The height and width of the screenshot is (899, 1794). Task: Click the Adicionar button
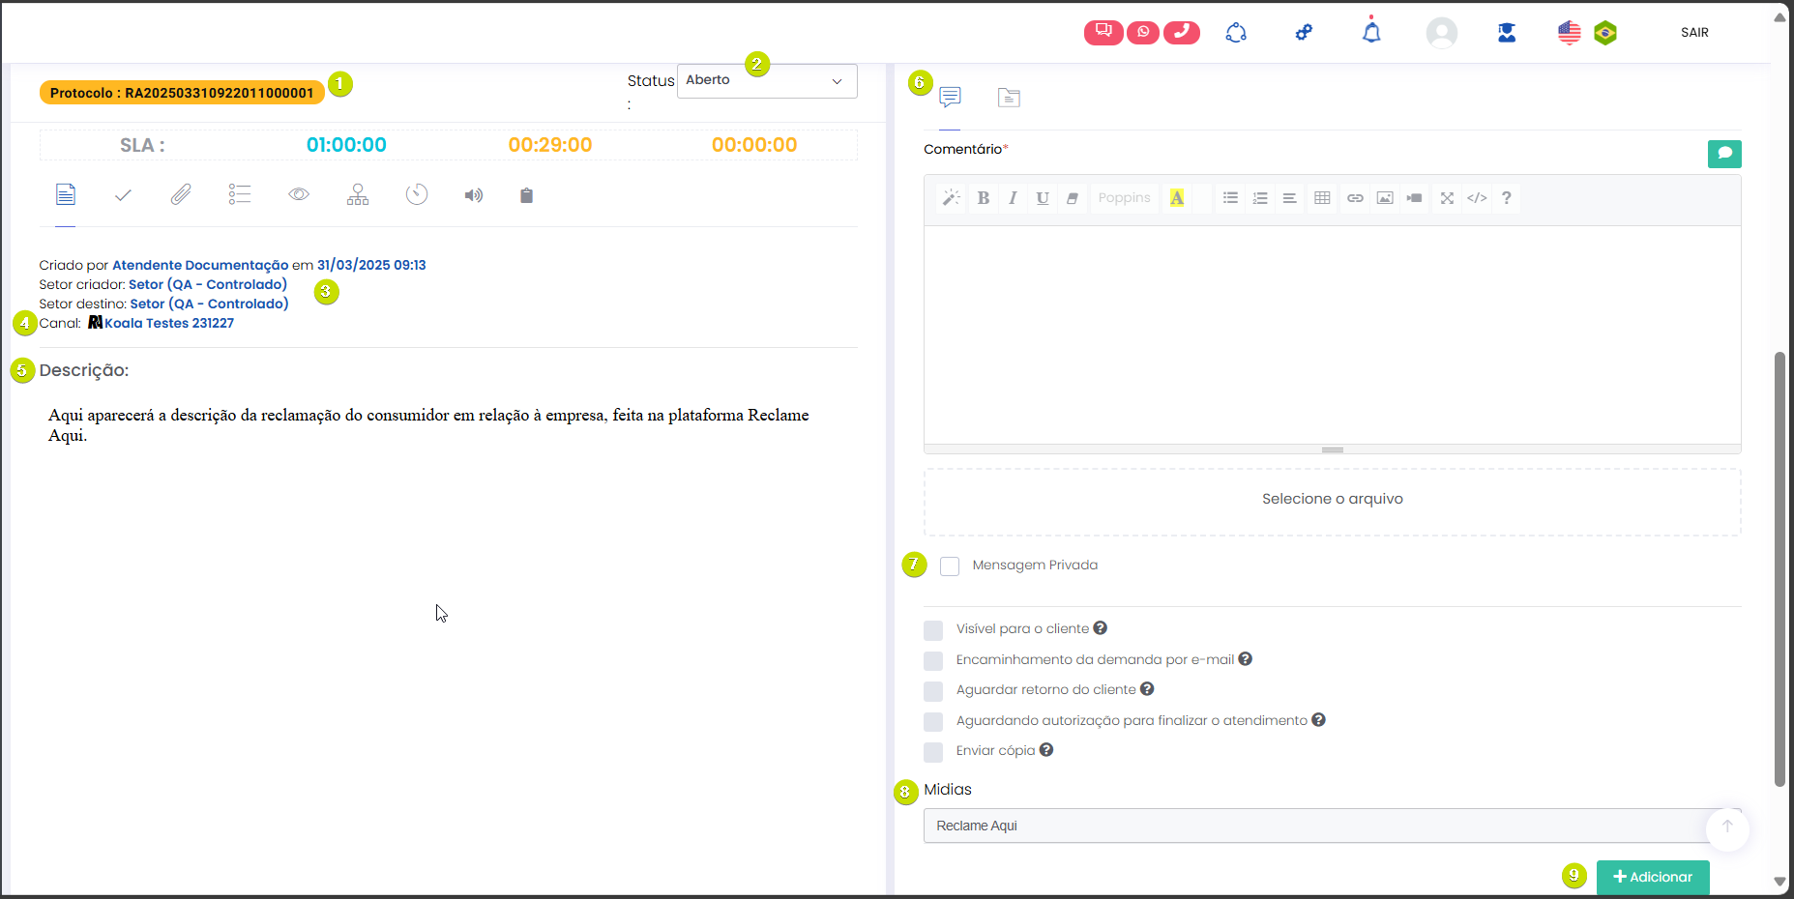click(1652, 877)
